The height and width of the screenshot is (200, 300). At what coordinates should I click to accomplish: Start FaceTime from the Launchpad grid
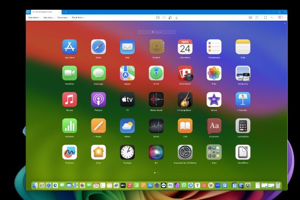(69, 73)
